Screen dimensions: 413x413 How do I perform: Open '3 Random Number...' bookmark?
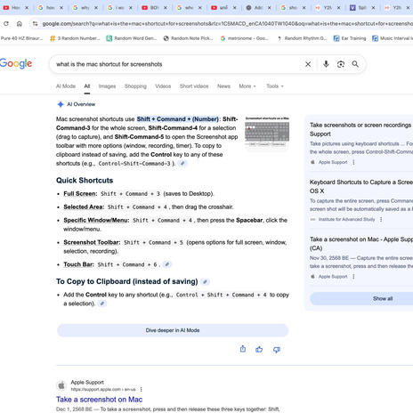[75, 38]
